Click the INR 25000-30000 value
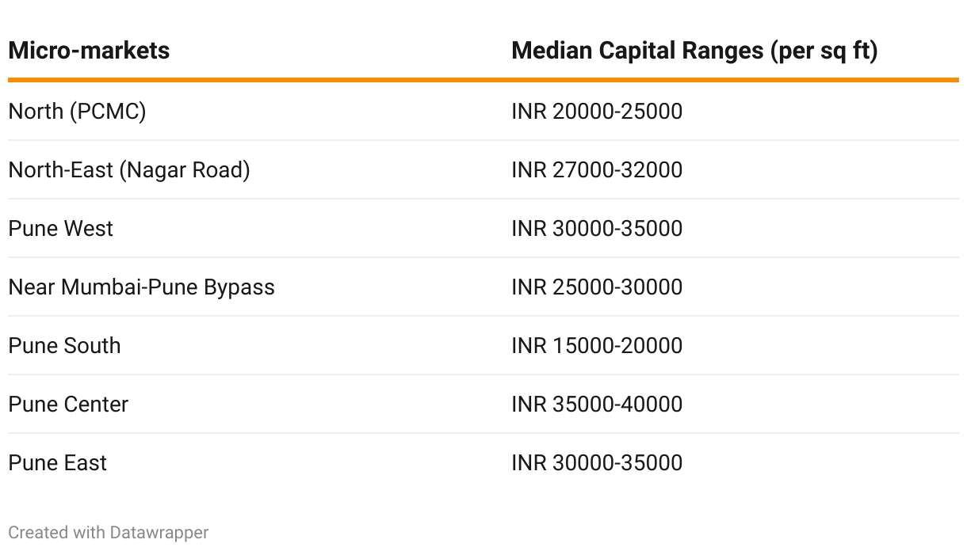This screenshot has height=551, width=967. (597, 287)
